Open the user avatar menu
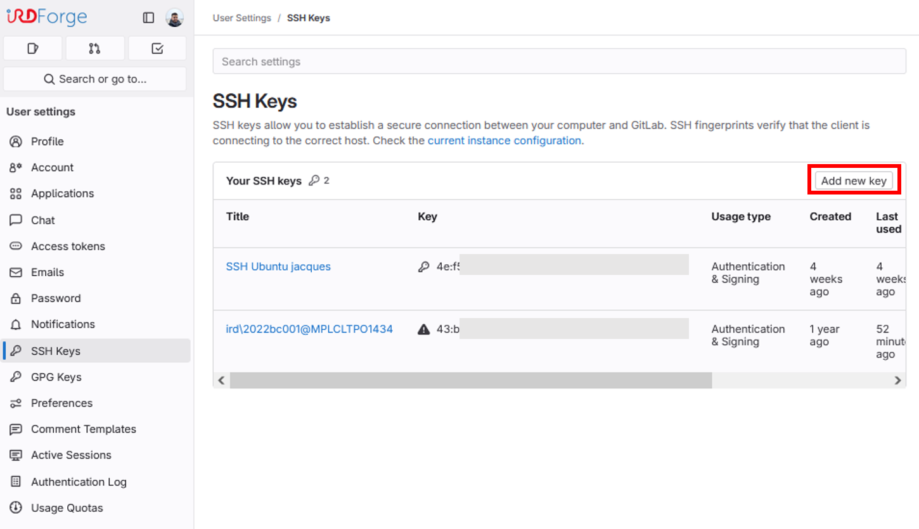This screenshot has height=529, width=919. (174, 18)
